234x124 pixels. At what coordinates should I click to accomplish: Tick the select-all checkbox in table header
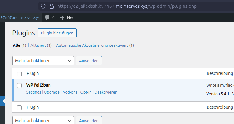tap(19, 74)
